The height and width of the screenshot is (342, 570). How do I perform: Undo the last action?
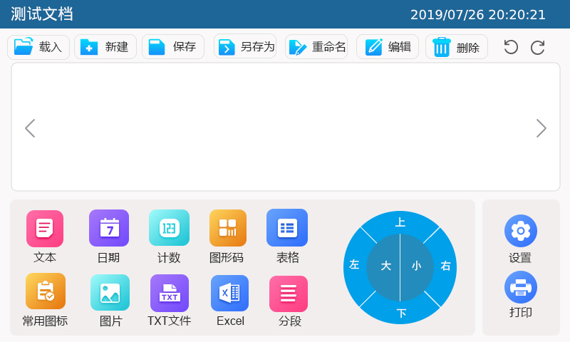click(511, 47)
